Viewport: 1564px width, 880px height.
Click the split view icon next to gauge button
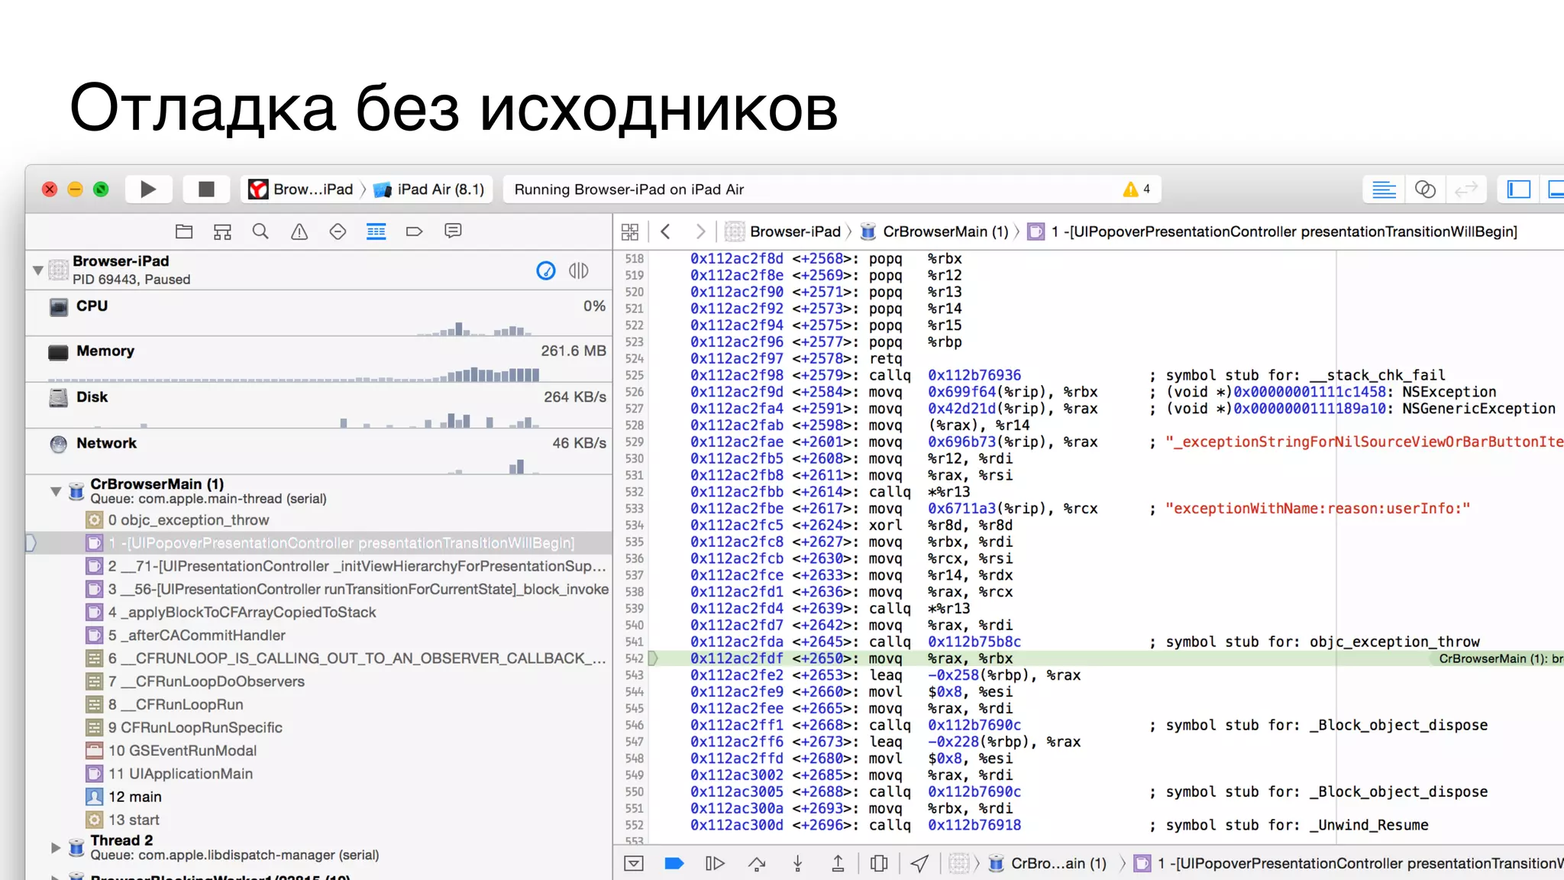(579, 270)
